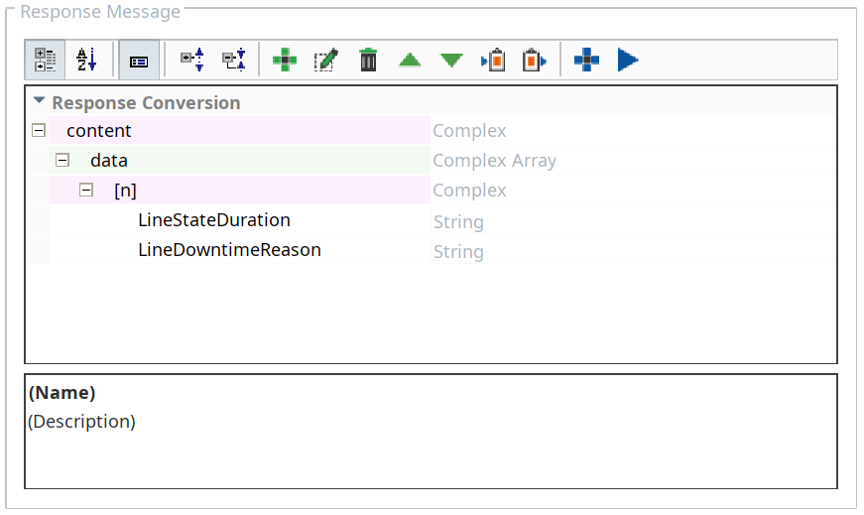Move item up with green up arrow
864x515 pixels.
tap(410, 61)
